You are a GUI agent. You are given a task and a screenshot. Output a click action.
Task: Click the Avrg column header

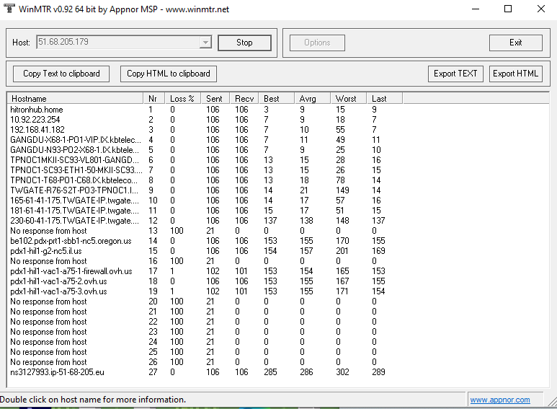(x=313, y=98)
